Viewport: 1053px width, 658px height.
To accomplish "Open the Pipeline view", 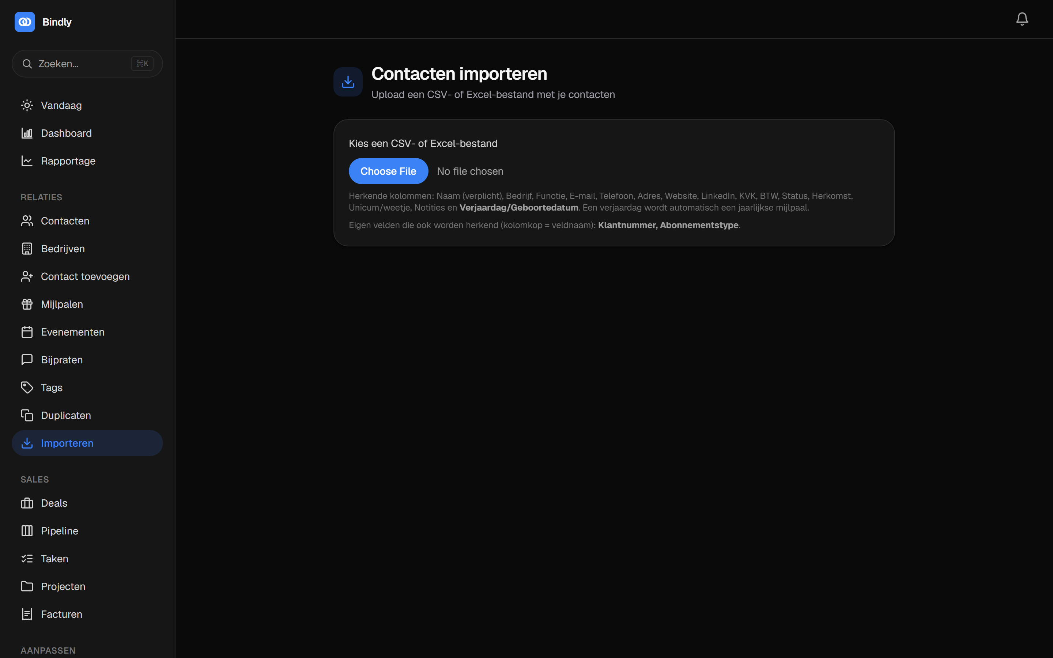I will 87,531.
